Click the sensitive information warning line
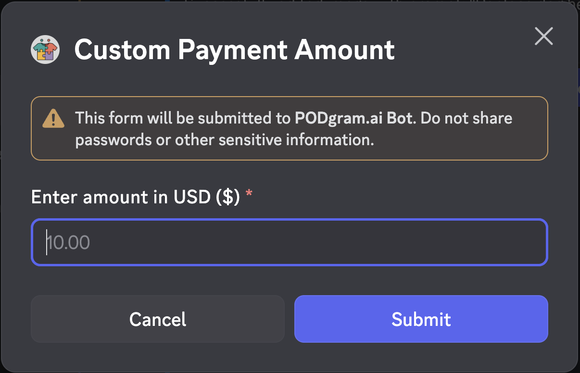 pos(225,140)
